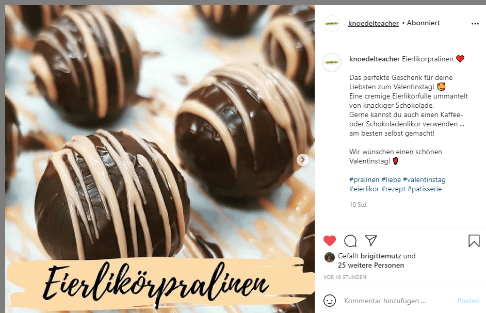Share post via paper plane icon
Image resolution: width=486 pixels, height=313 pixels.
click(x=371, y=240)
